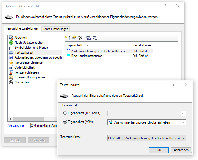The image size is (198, 160).
Task: Close the Tastaturkürzel dialog
Action: [186, 85]
